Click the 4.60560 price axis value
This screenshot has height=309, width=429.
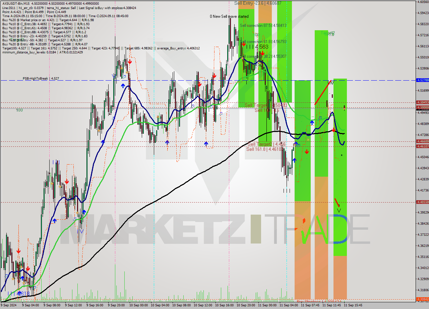pos(423,2)
